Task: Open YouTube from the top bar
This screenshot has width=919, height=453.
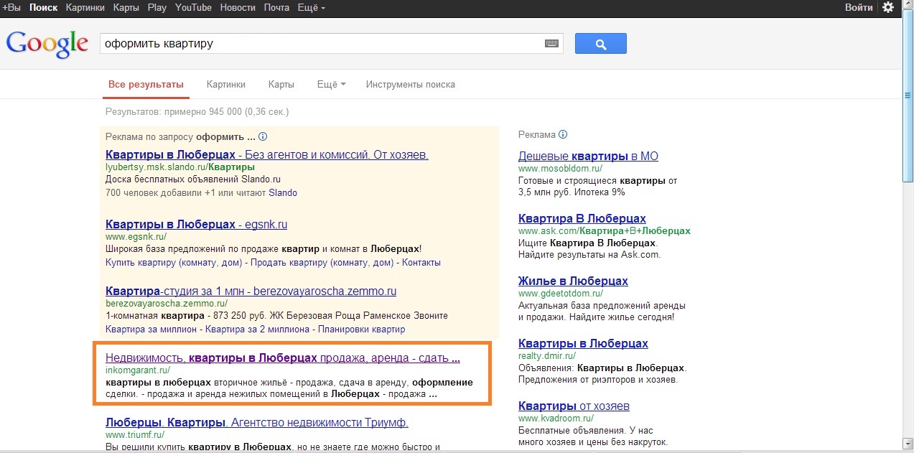Action: pos(193,7)
